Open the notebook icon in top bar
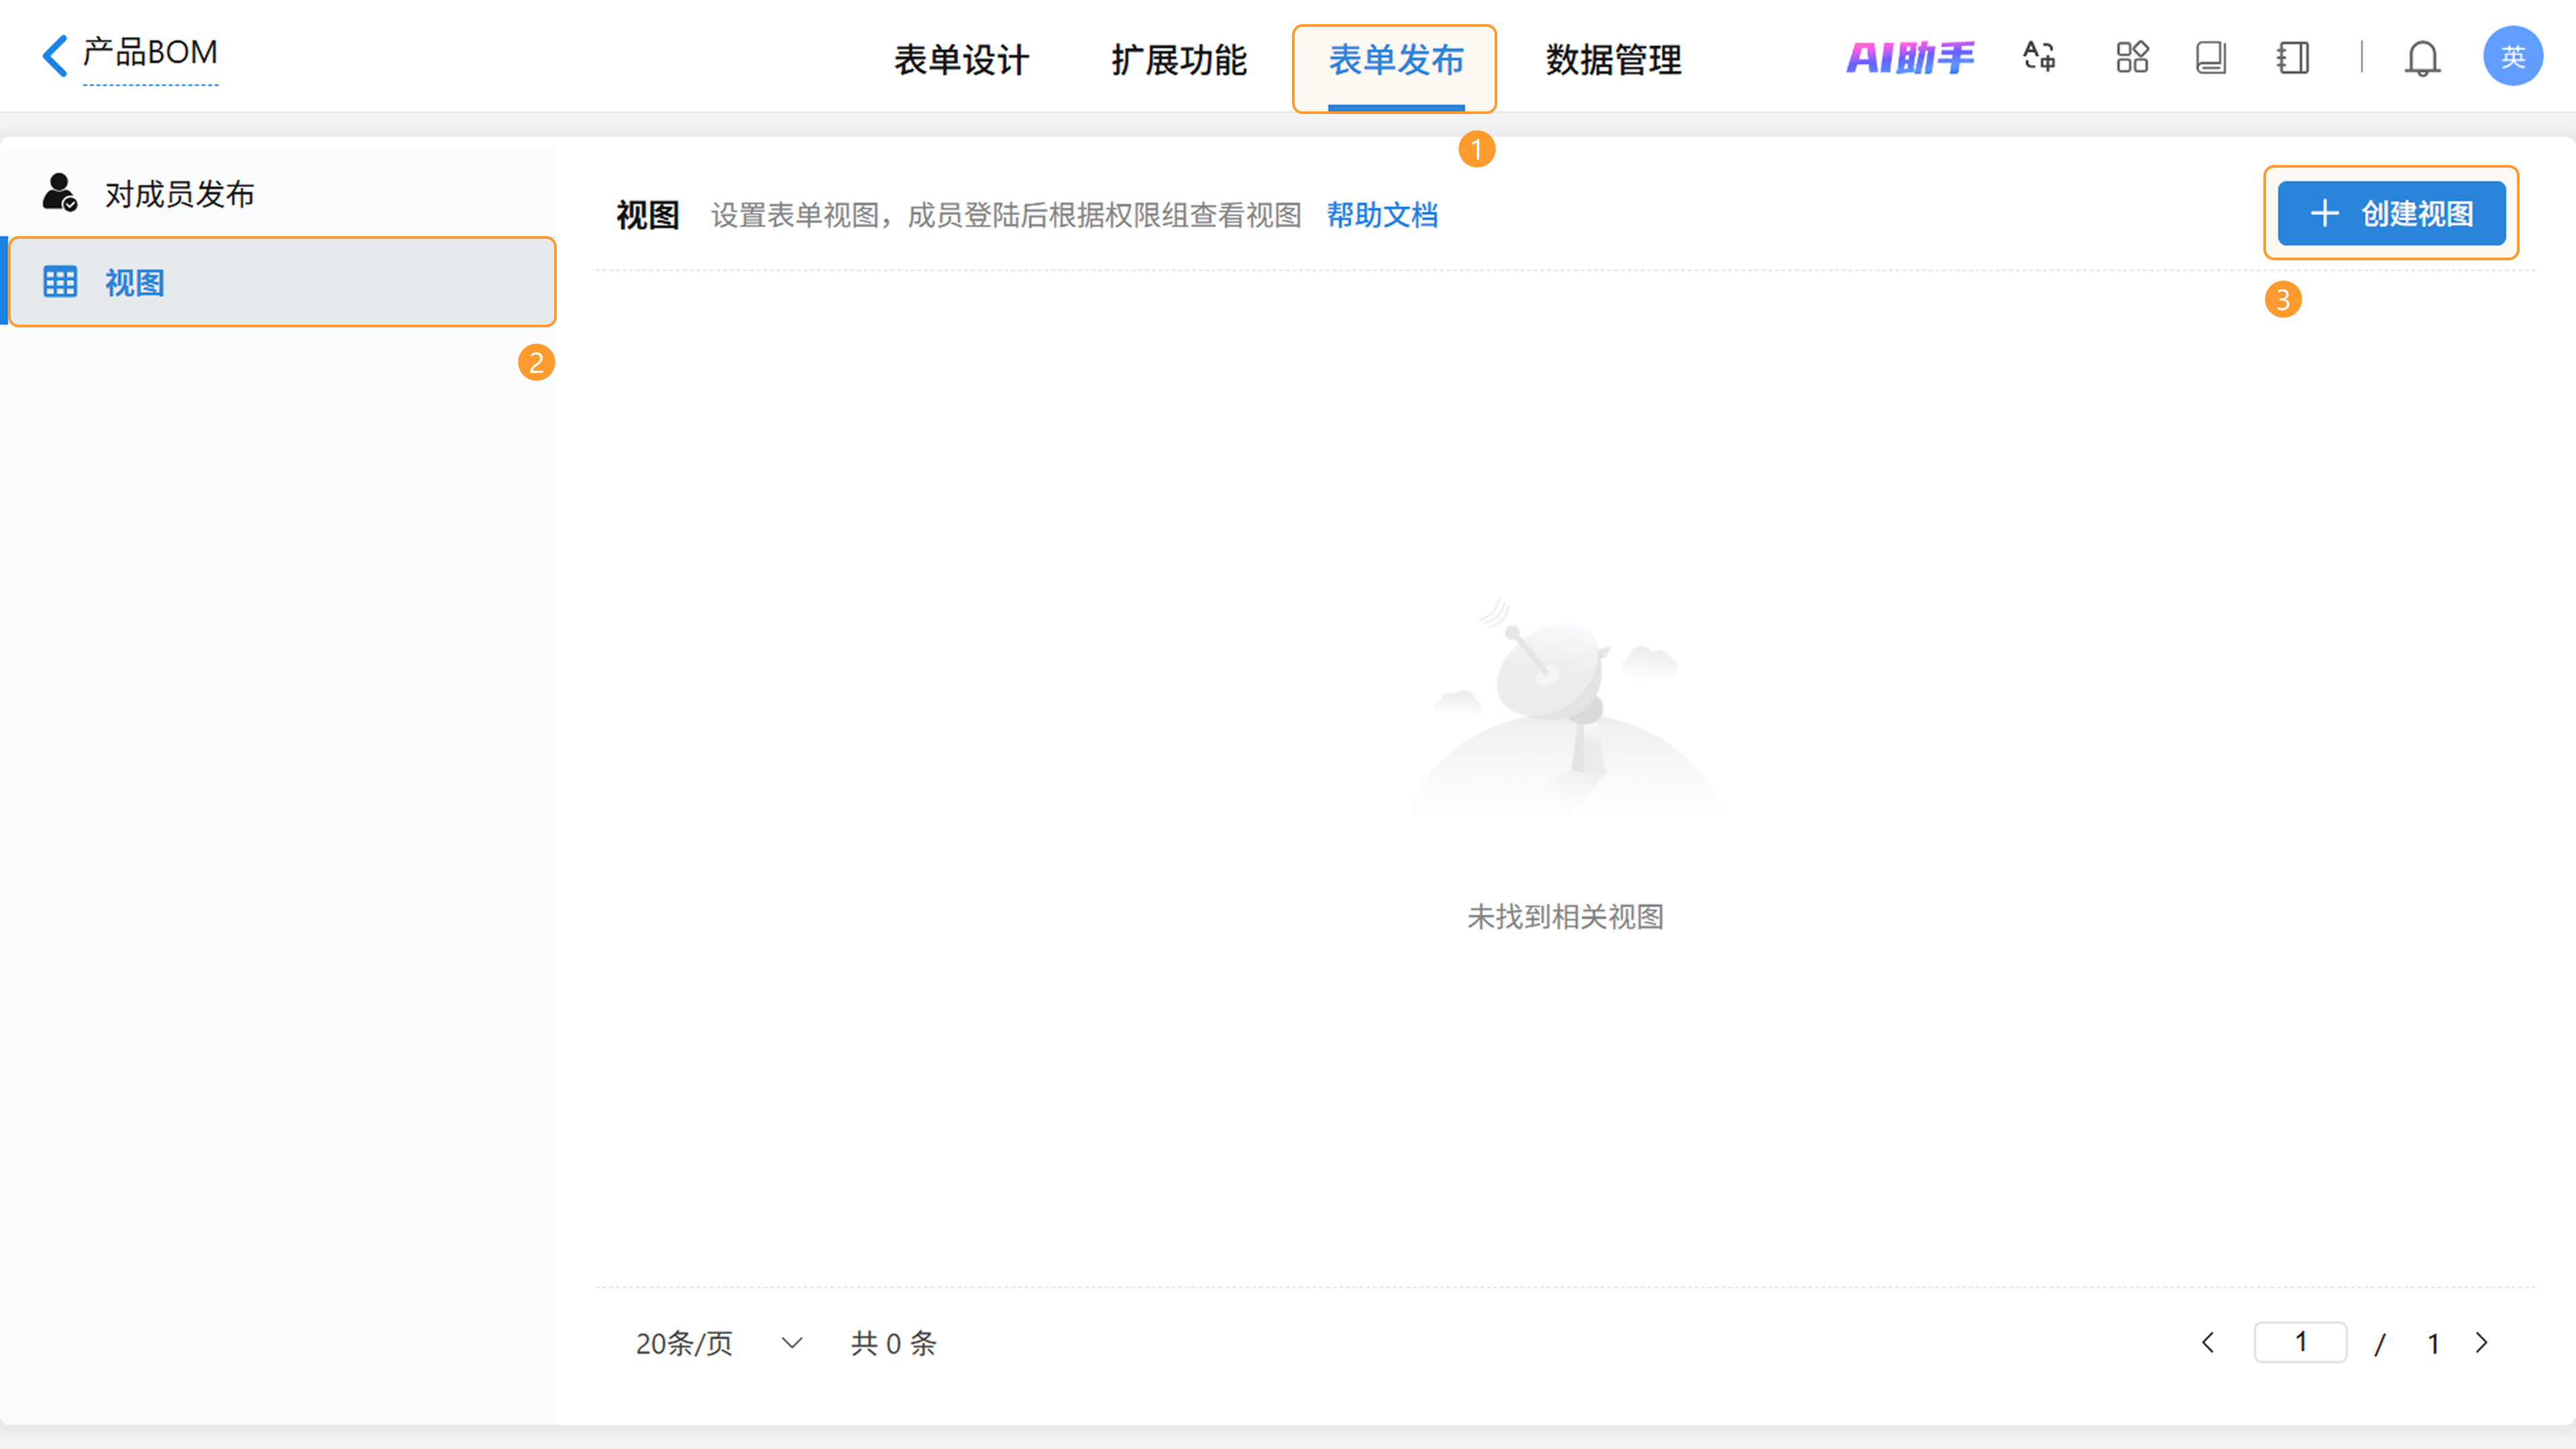 [x=2293, y=57]
